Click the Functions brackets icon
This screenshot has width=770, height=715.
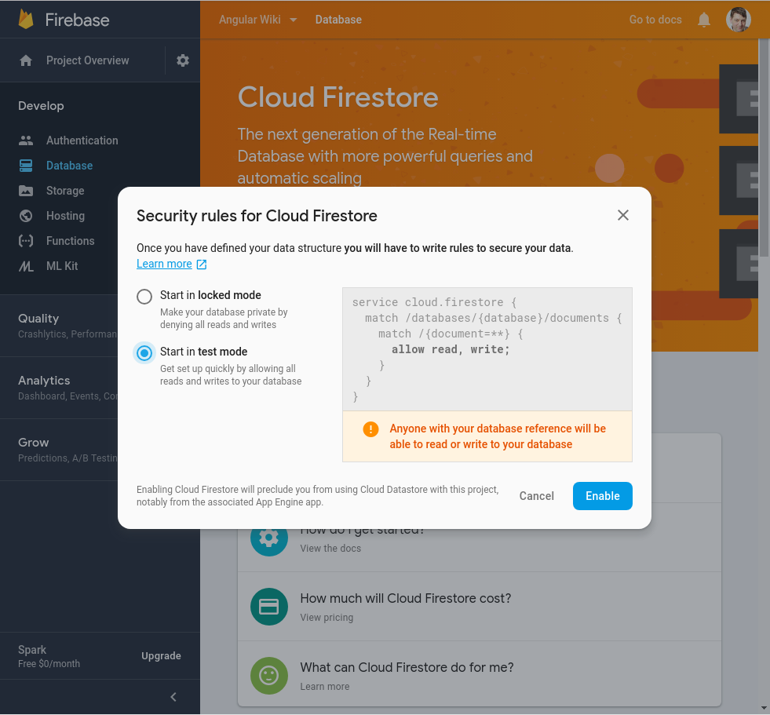coord(26,241)
